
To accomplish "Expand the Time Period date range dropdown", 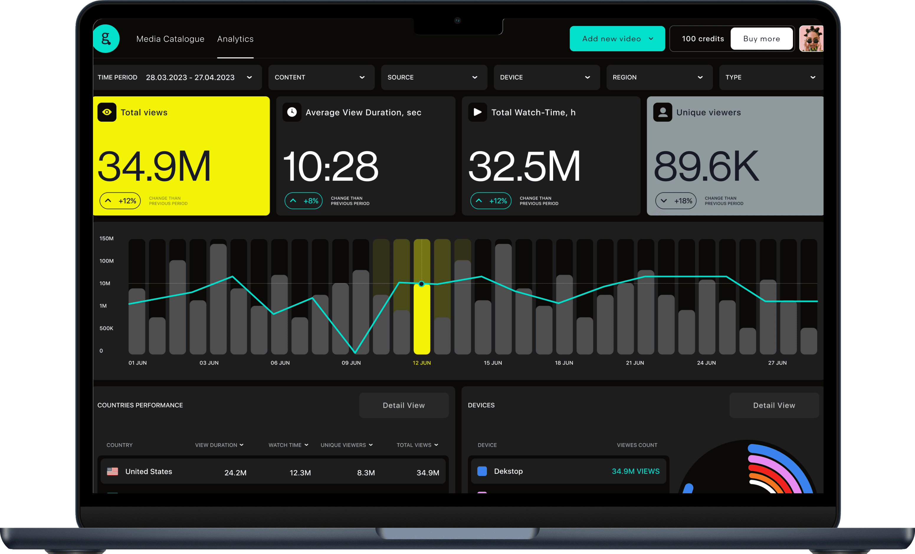I will [x=178, y=77].
